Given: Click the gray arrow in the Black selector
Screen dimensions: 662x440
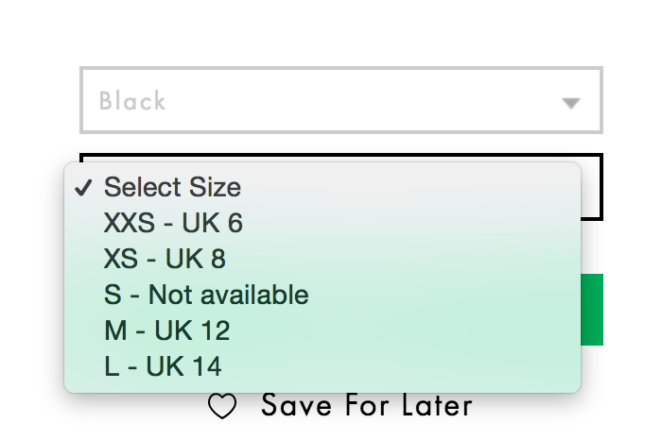Looking at the screenshot, I should (x=570, y=103).
